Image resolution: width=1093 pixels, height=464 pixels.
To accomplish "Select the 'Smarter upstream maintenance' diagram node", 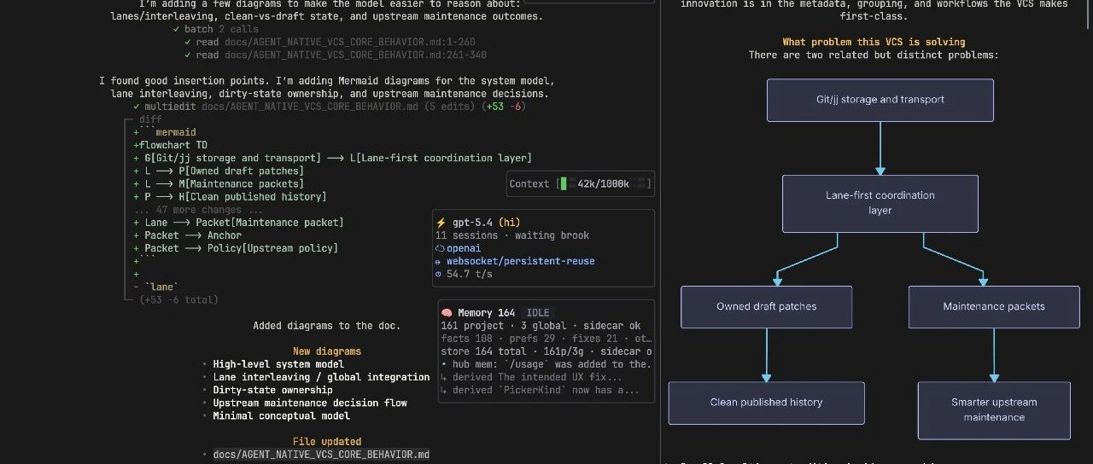I will tap(994, 409).
